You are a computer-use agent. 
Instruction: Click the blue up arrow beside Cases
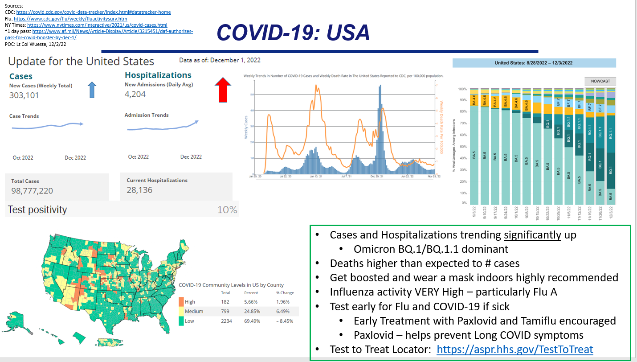pyautogui.click(x=91, y=89)
